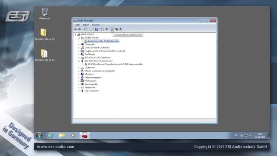Toggle the console tree toolbar icon
This screenshot has width=277, height=156.
(x=85, y=29)
